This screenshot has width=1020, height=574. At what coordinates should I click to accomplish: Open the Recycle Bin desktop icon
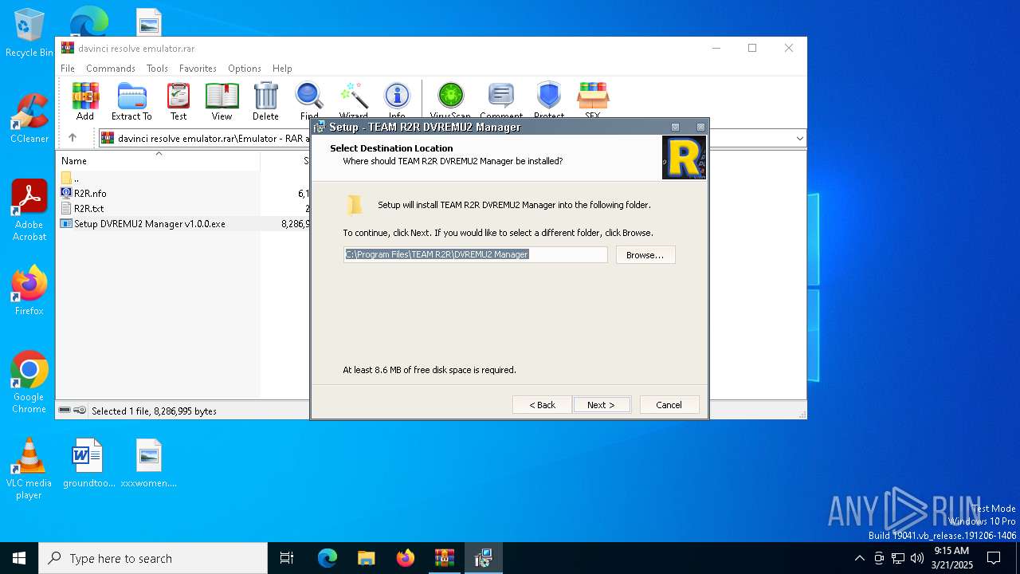point(29,33)
